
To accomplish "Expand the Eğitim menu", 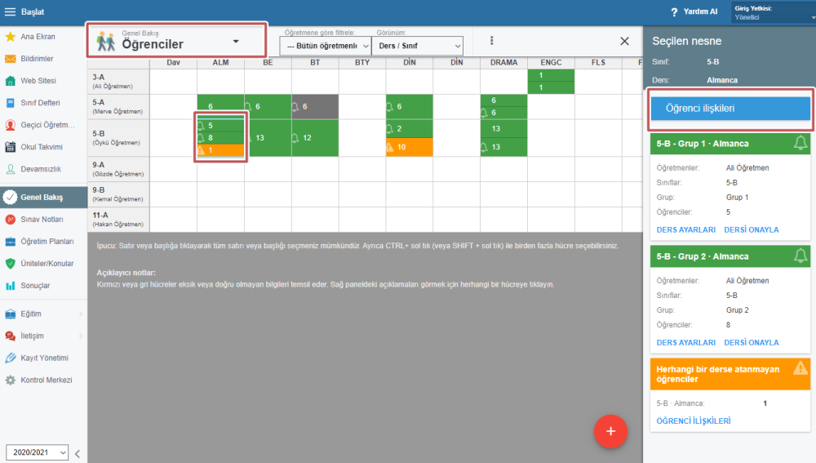I will click(44, 314).
